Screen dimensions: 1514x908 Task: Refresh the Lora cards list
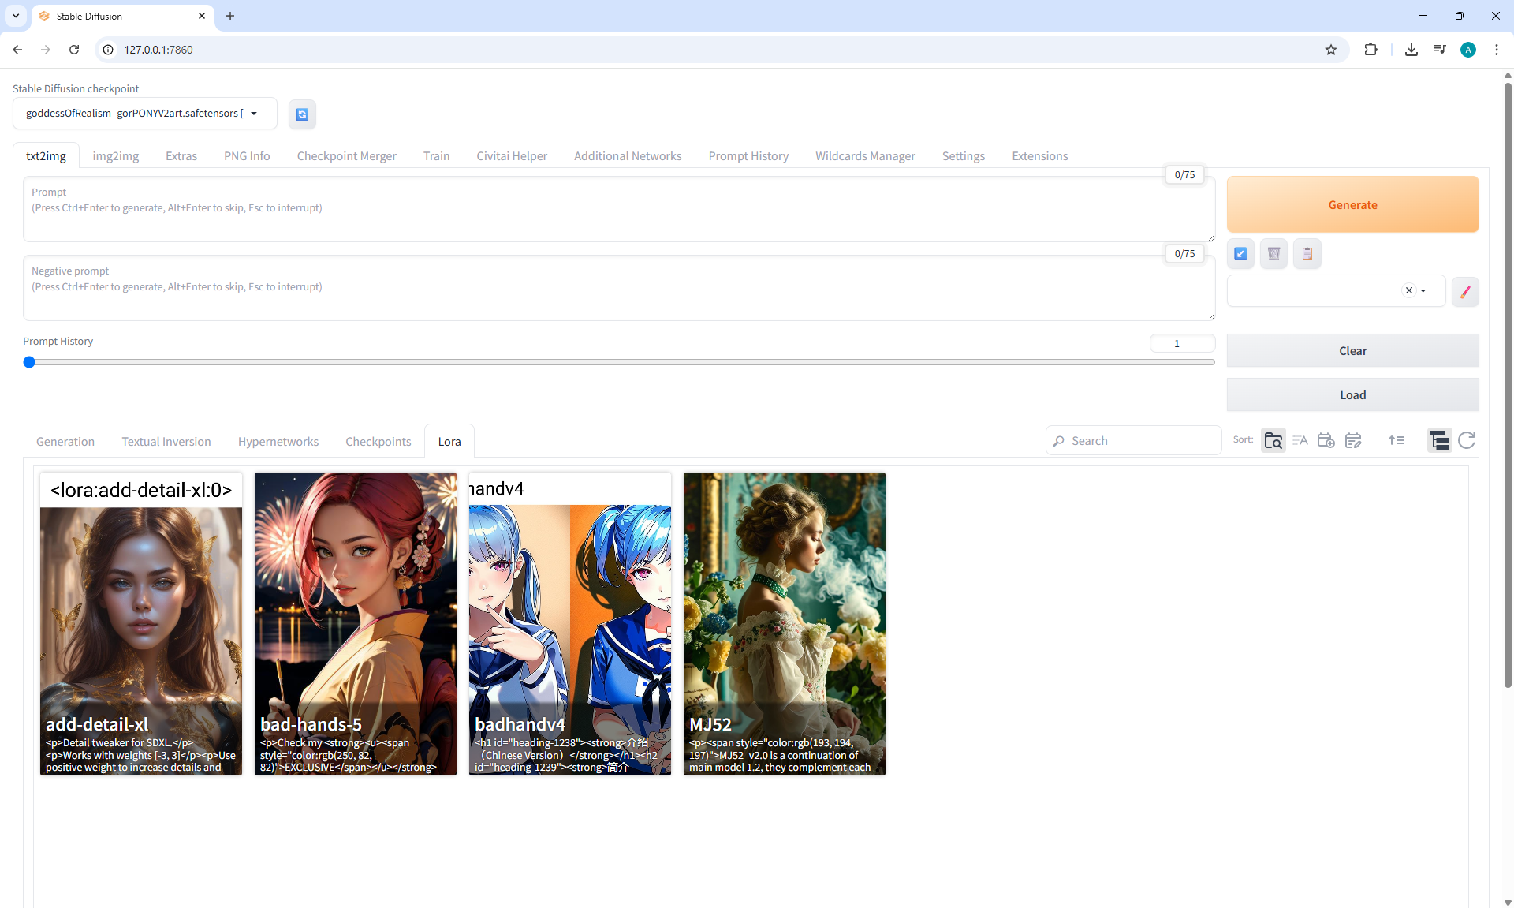pyautogui.click(x=1466, y=440)
